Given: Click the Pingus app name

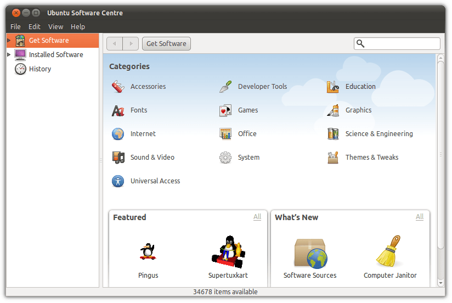Looking at the screenshot, I should coord(148,276).
